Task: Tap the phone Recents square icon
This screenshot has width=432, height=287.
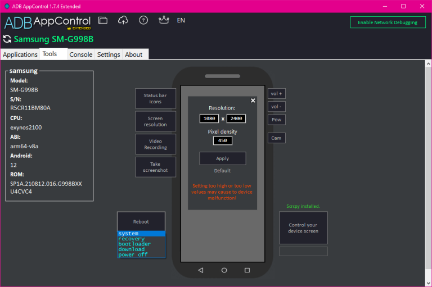Action: click(247, 270)
